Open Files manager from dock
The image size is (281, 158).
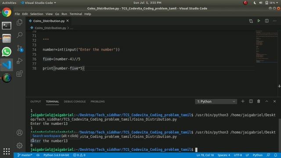coord(7,38)
